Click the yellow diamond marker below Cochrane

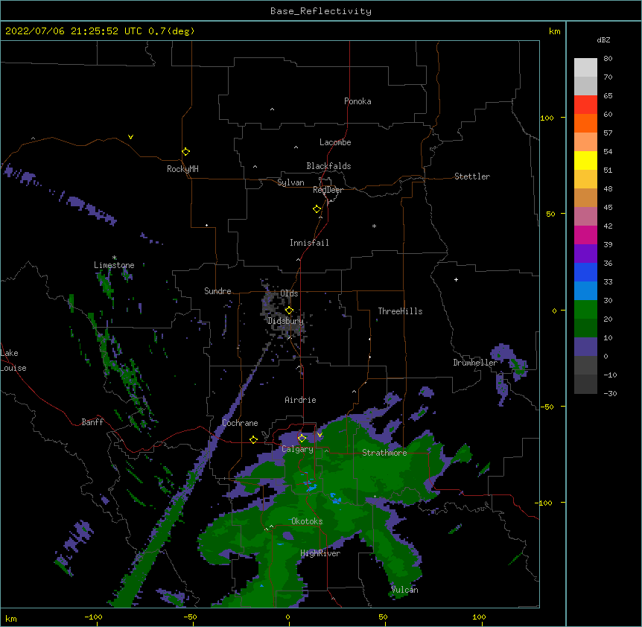253,439
